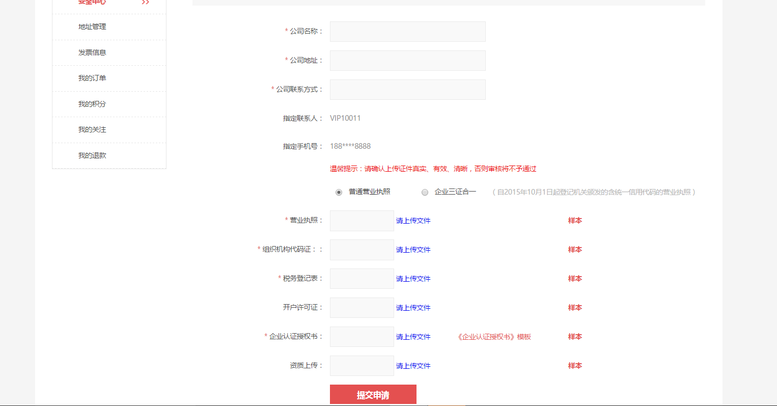The image size is (777, 406).
Task: Focus the 公司地址 input field
Action: (x=408, y=61)
